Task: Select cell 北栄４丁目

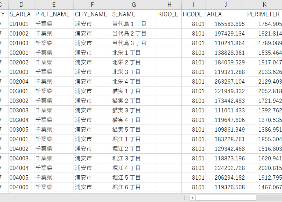Action: 134,81
